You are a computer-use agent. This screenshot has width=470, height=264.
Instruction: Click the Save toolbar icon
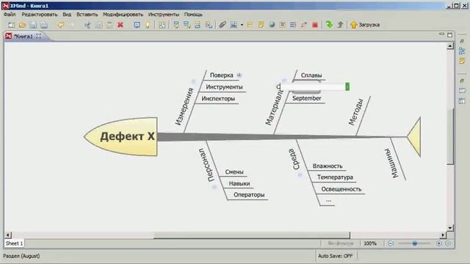coord(33,25)
